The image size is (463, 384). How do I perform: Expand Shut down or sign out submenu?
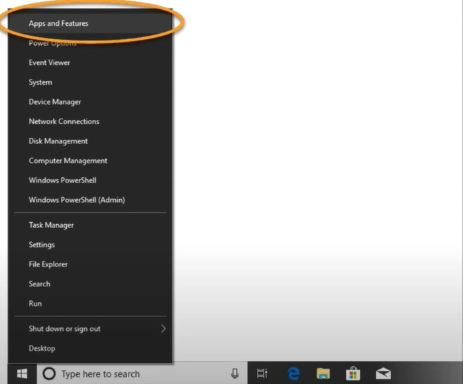click(90, 329)
